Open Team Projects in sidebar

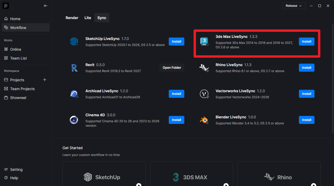(26, 89)
